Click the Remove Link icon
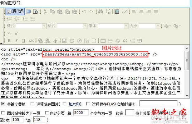This screenshot has width=192, height=124. point(48,41)
